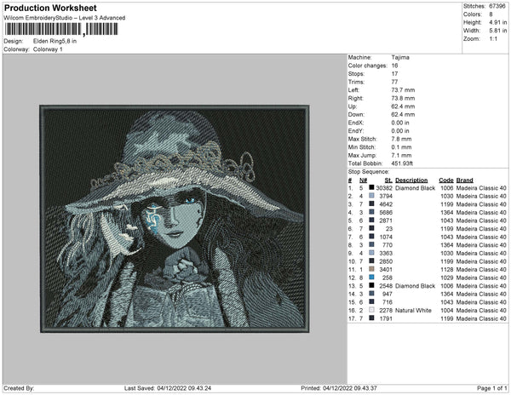Select the Height value 4.91 in
This screenshot has width=511, height=395.
click(x=497, y=22)
